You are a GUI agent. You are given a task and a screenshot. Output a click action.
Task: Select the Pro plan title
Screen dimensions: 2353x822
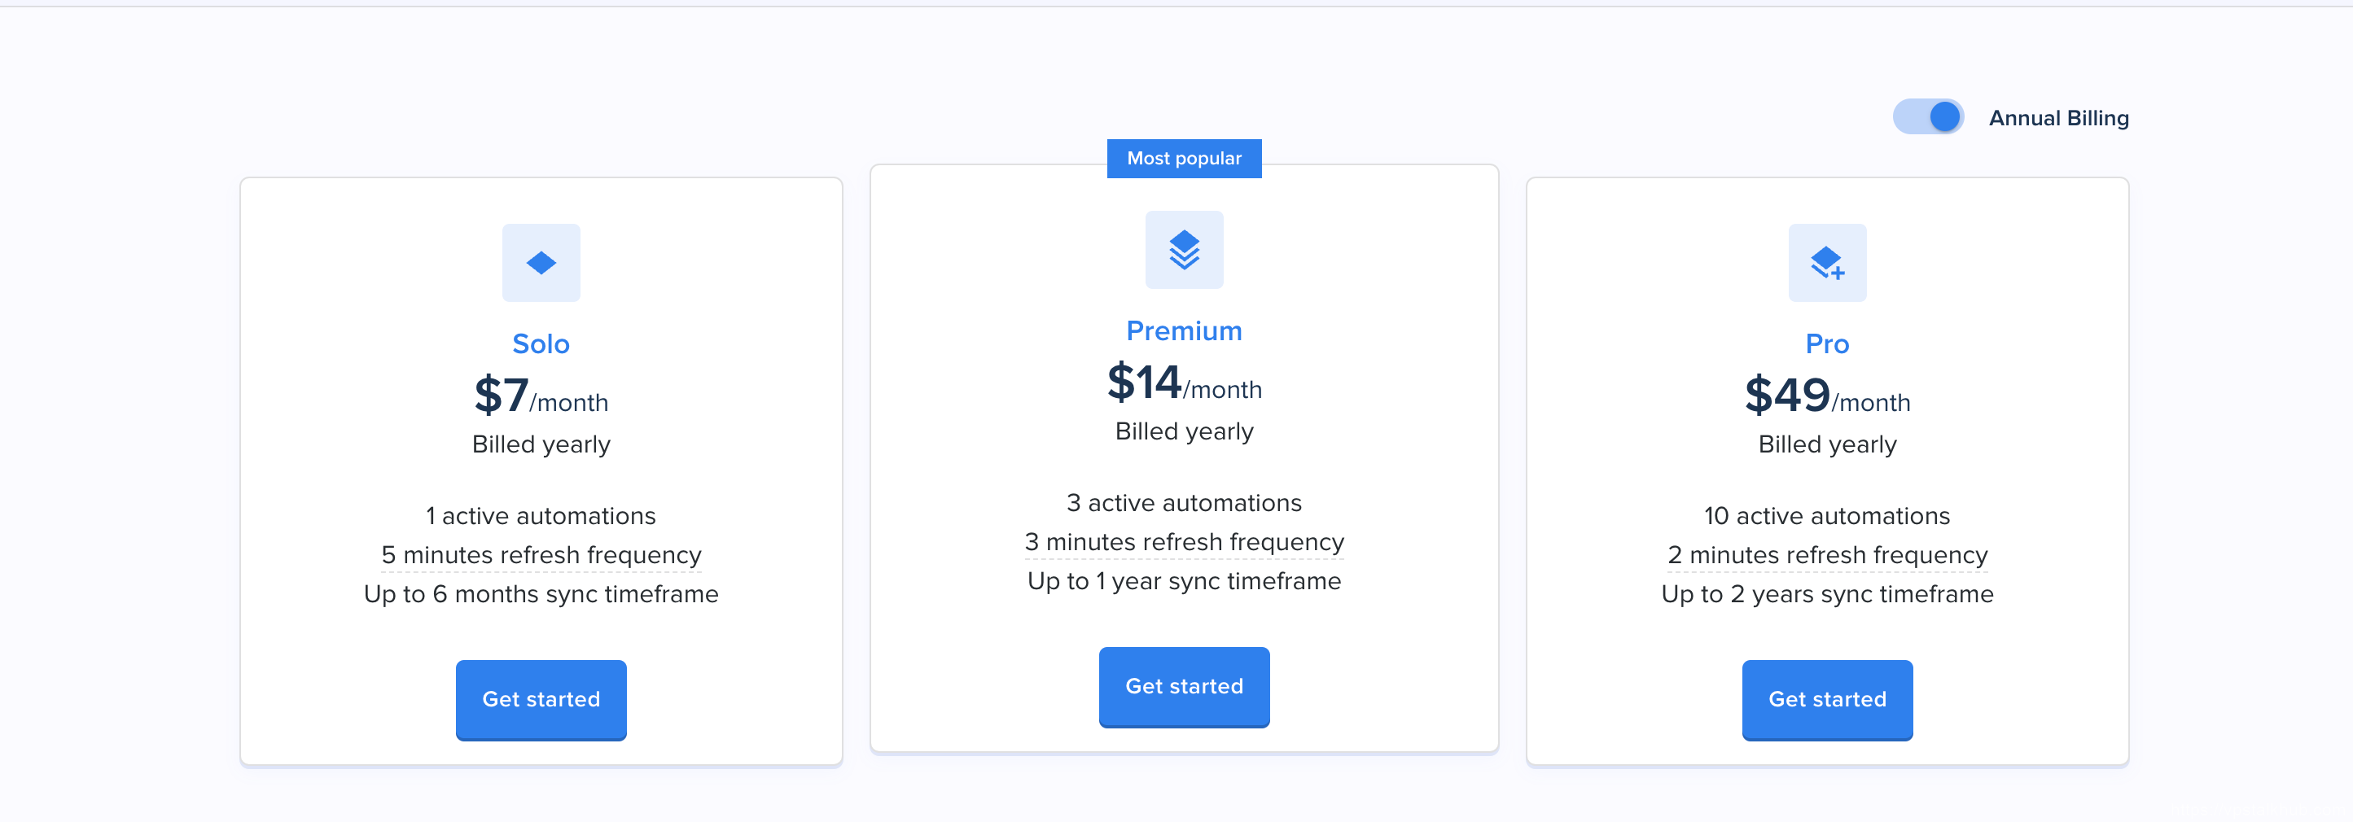[1827, 343]
